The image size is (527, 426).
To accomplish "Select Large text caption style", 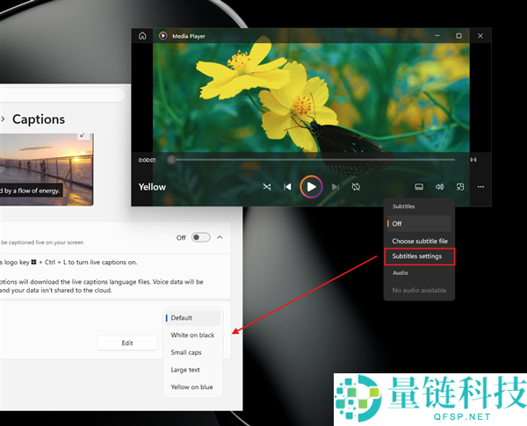I will pos(192,370).
